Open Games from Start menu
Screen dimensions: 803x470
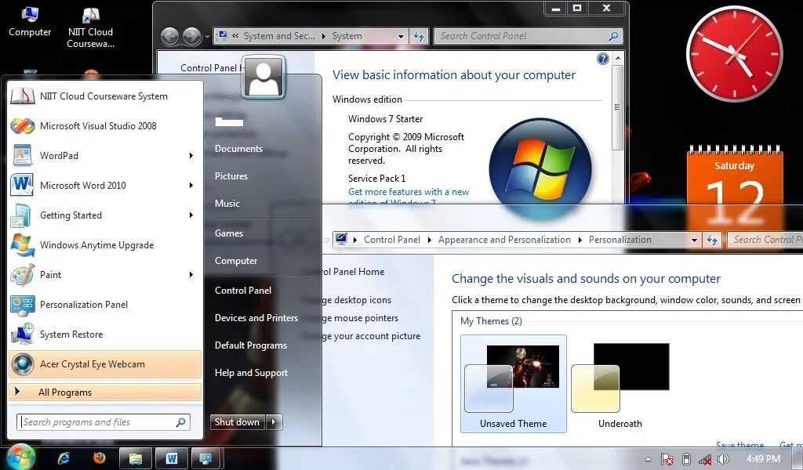pyautogui.click(x=229, y=233)
